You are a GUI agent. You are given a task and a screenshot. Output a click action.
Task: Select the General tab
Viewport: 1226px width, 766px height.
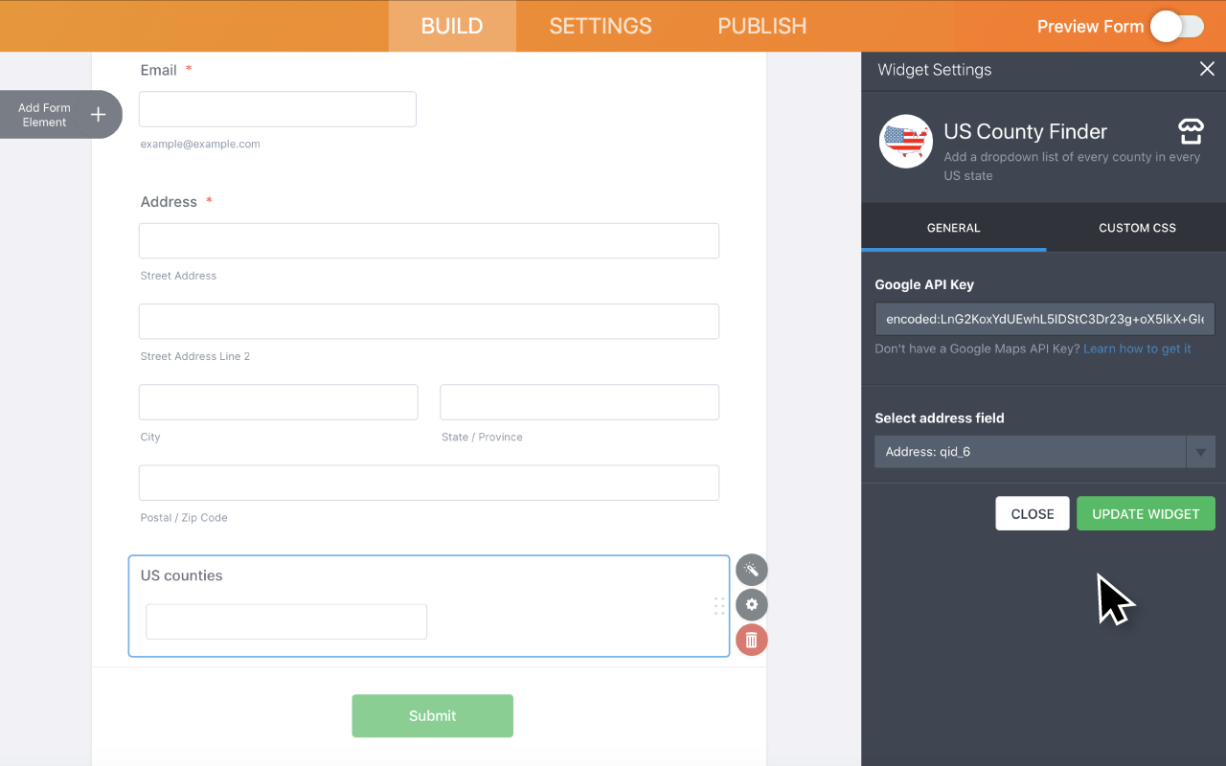click(953, 228)
